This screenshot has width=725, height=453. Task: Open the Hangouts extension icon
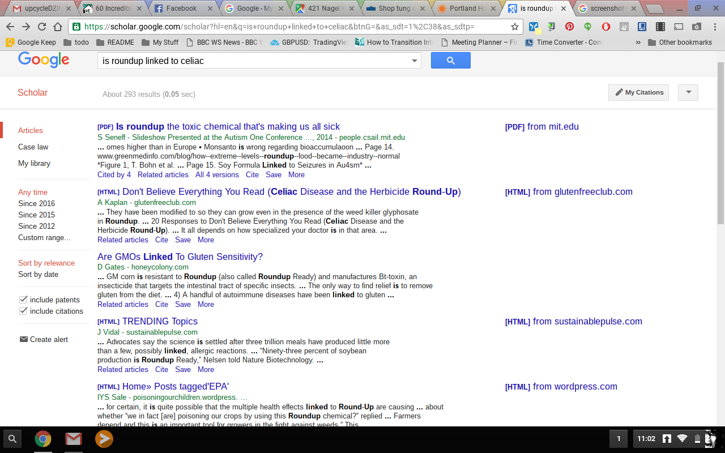pyautogui.click(x=588, y=27)
